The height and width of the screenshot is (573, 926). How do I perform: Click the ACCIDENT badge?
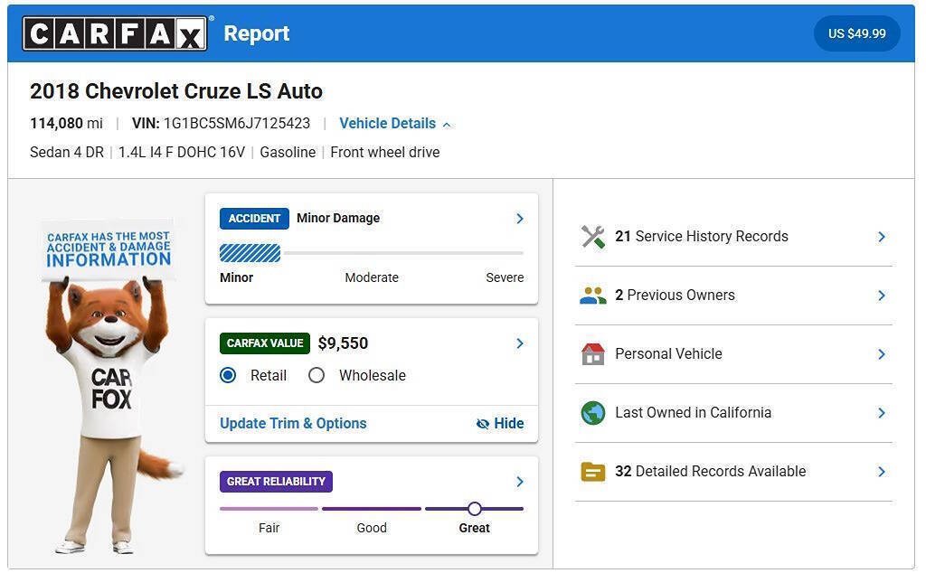tap(254, 219)
